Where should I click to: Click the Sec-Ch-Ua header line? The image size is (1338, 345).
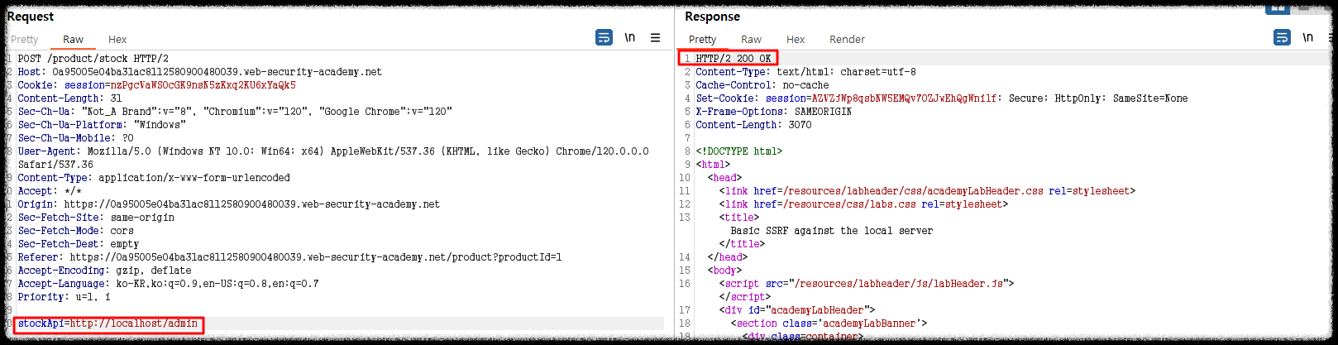tap(235, 112)
